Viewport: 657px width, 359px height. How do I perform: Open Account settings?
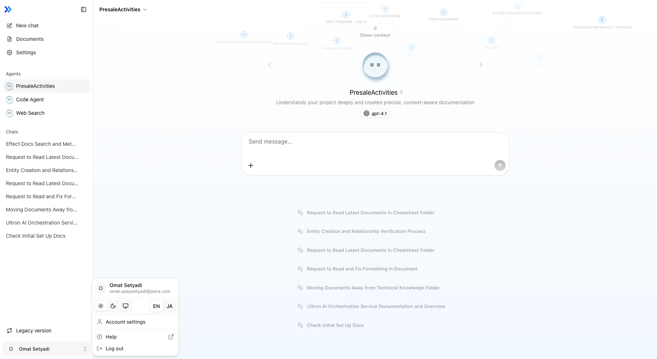tap(135, 322)
